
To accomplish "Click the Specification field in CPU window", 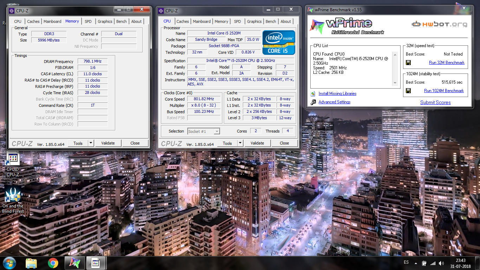I will coord(241,61).
